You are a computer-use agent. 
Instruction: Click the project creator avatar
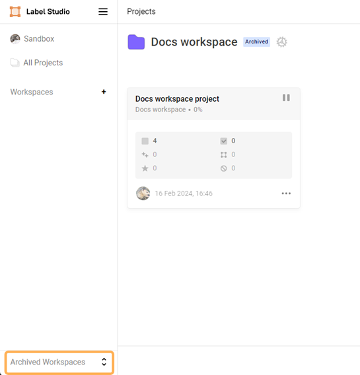click(143, 193)
